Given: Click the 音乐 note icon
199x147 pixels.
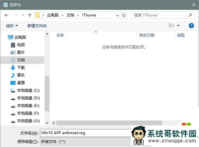Looking at the screenshot, I should click(x=13, y=75).
